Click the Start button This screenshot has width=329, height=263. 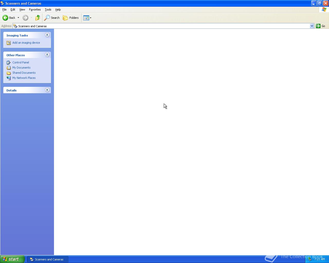pos(12,259)
